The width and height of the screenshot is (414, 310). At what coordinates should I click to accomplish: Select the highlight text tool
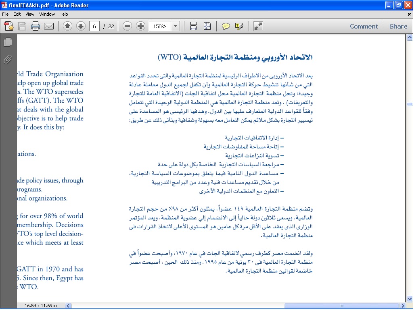click(239, 26)
